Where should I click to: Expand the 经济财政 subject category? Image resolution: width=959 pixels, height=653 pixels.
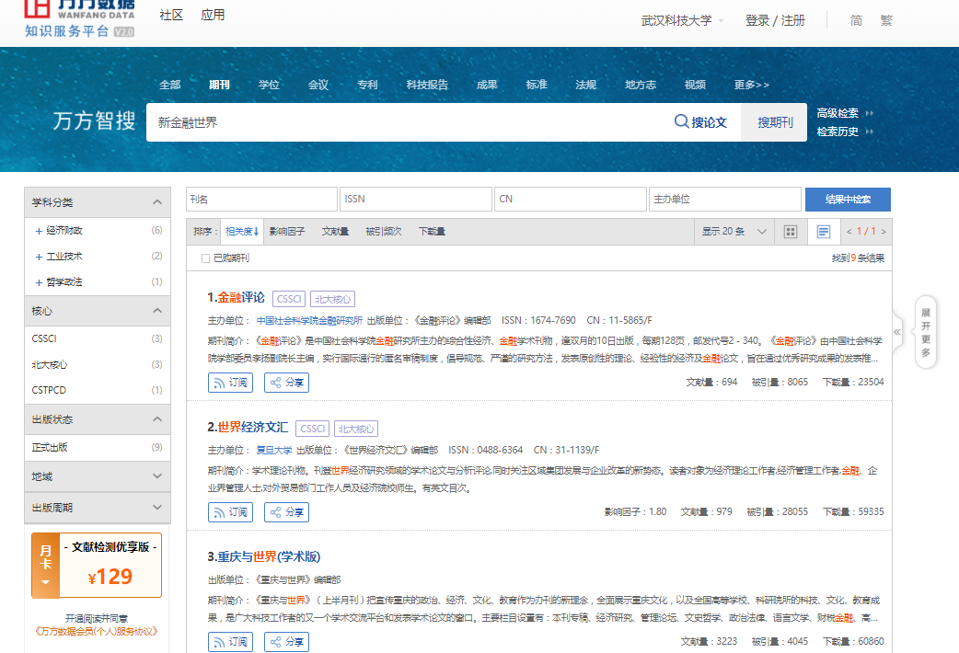pos(38,231)
